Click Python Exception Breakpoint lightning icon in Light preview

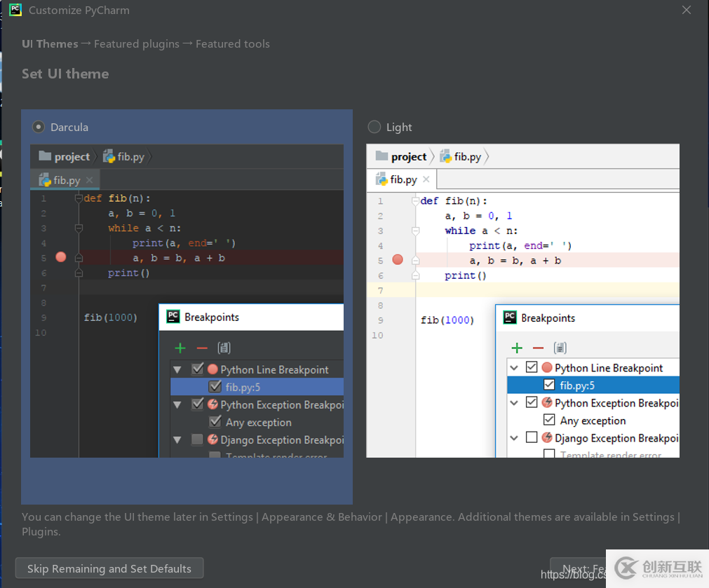547,402
